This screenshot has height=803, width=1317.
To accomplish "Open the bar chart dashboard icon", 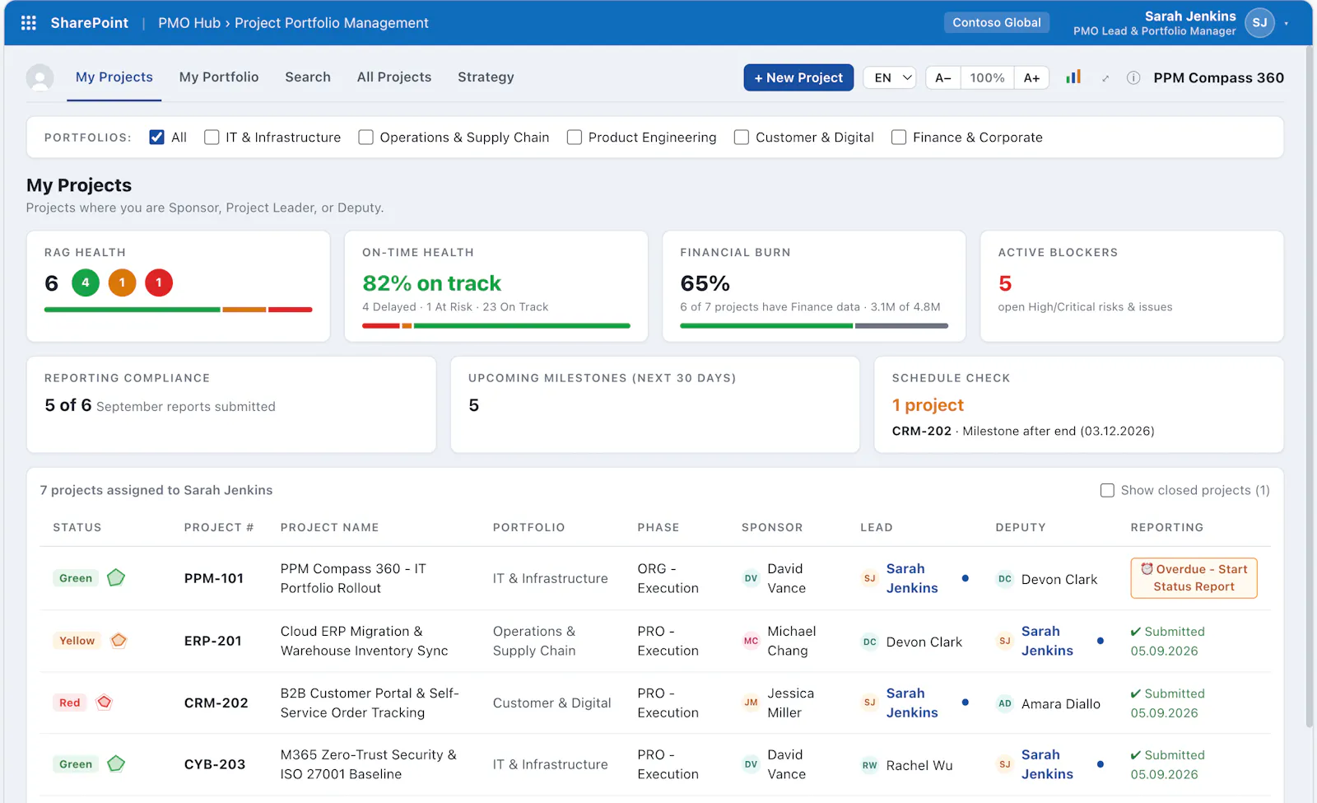I will (x=1073, y=77).
